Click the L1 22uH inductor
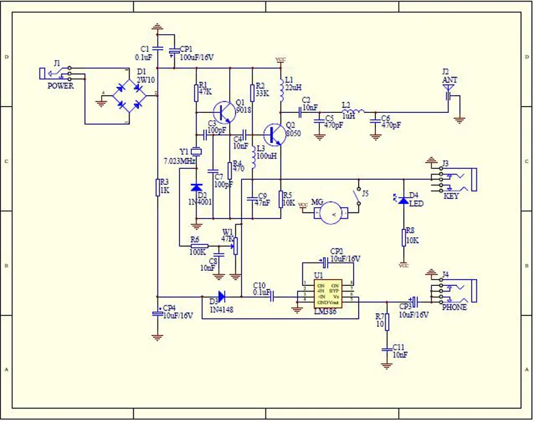This screenshot has height=422, width=534. tap(281, 90)
